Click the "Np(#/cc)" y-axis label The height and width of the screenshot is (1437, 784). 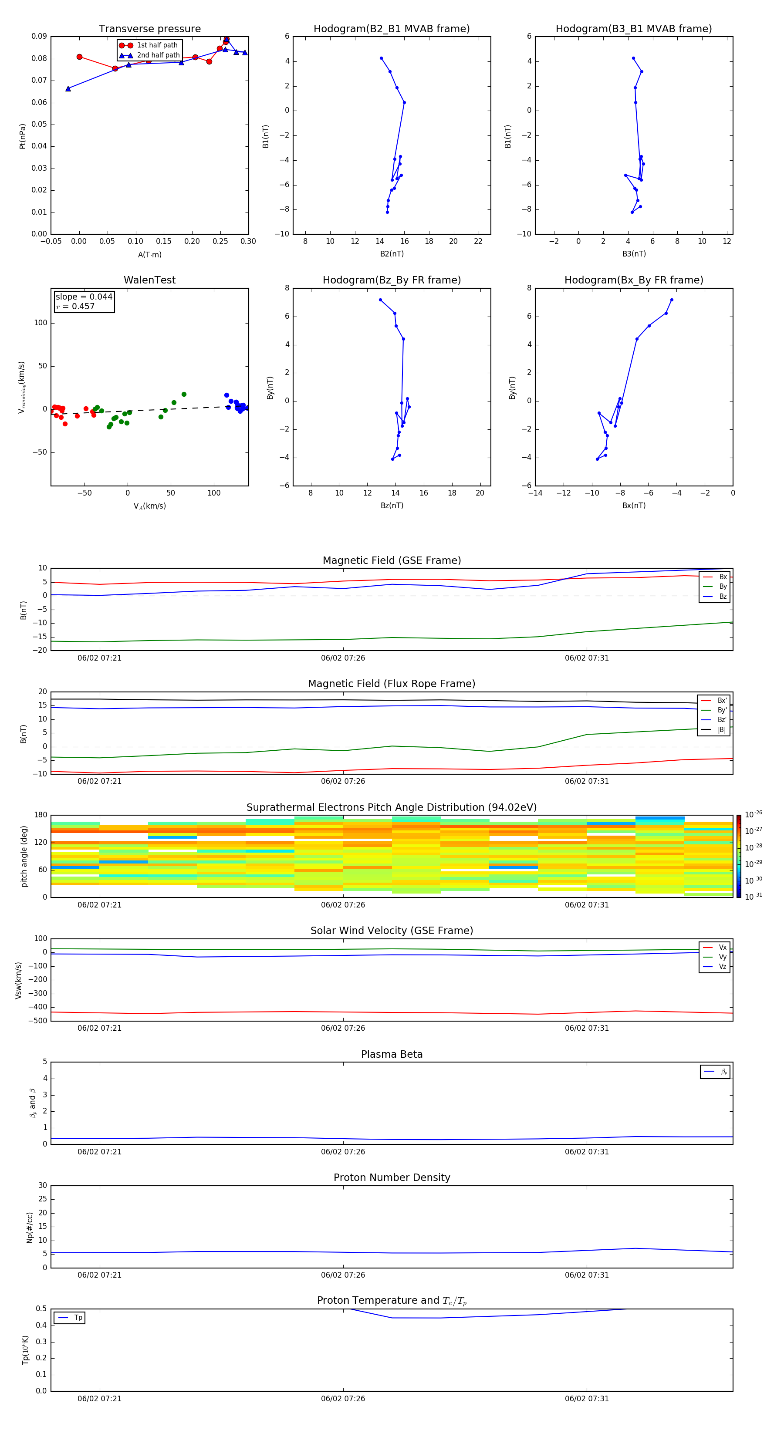30,1227
